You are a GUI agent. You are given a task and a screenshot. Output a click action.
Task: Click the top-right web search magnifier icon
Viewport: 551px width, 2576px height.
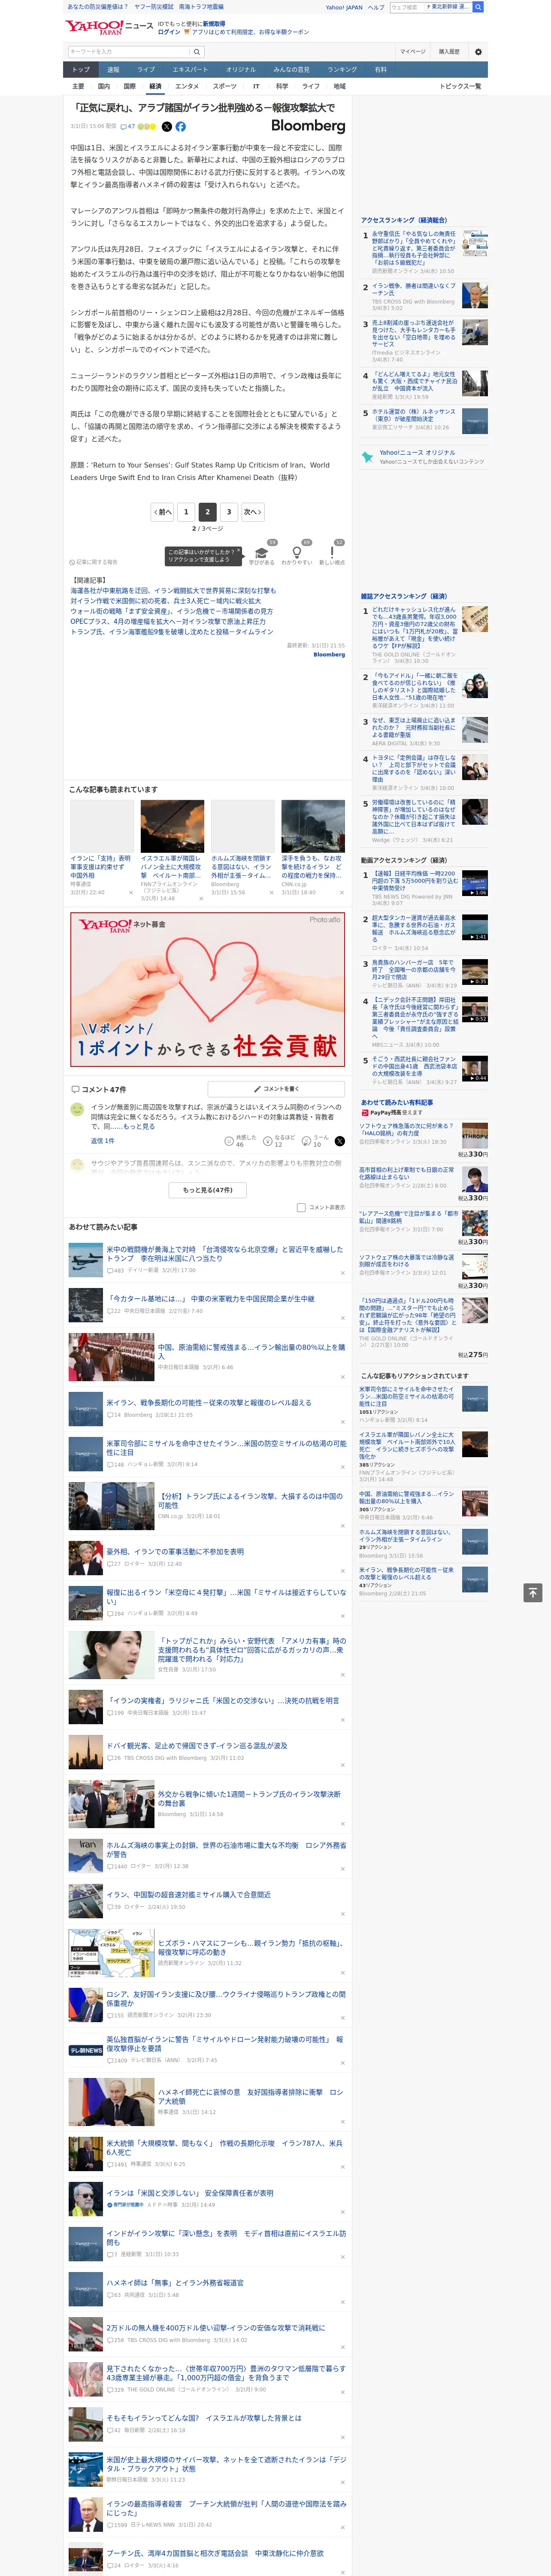coord(478,7)
